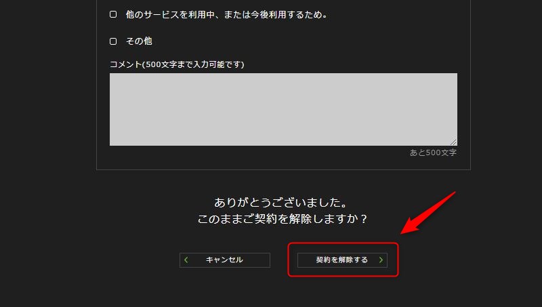Select the 他のサービスを利用中、または今後利用するため label text
This screenshot has height=307, width=542.
227,14
